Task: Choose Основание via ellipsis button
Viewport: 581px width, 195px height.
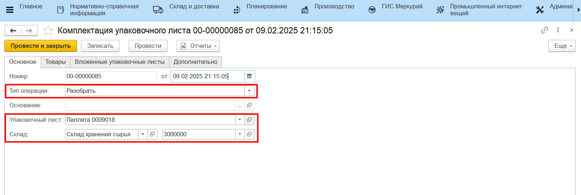Action: (x=240, y=105)
